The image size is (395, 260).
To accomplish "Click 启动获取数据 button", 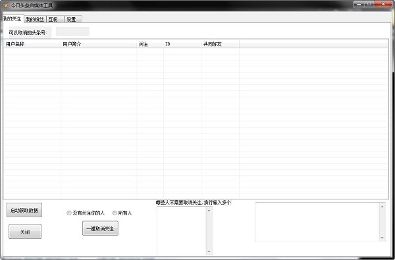I will [x=24, y=210].
